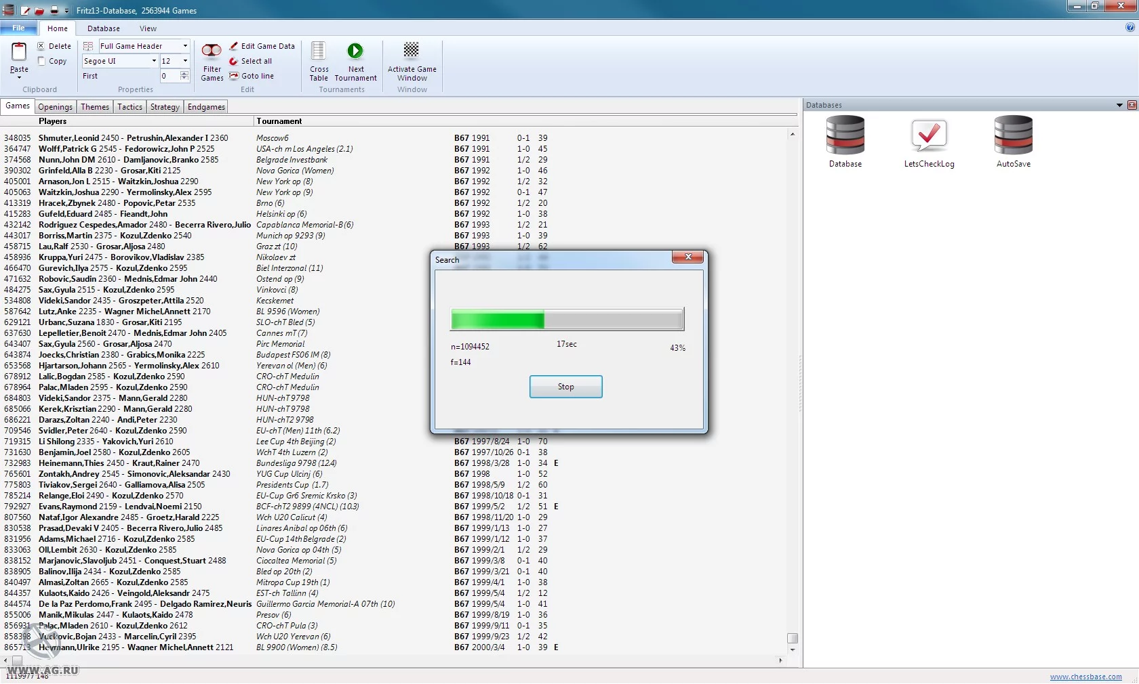The image size is (1139, 684).
Task: Click tournament cell Biel Interzonal (11)
Action: pyautogui.click(x=289, y=268)
